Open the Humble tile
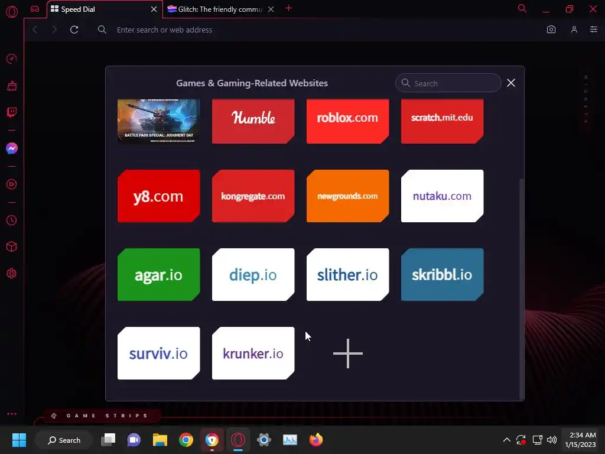This screenshot has width=605, height=454. click(253, 121)
